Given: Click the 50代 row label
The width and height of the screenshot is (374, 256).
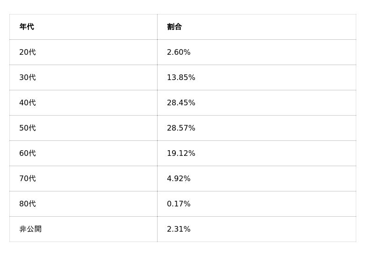Looking at the screenshot, I should [28, 128].
